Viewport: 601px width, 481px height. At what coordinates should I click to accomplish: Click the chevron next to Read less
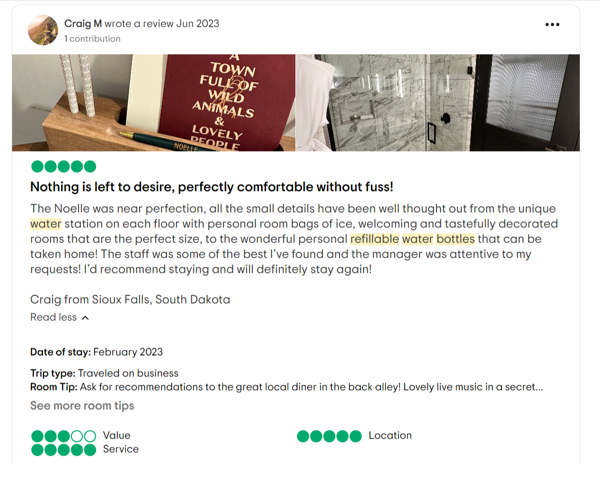[84, 317]
